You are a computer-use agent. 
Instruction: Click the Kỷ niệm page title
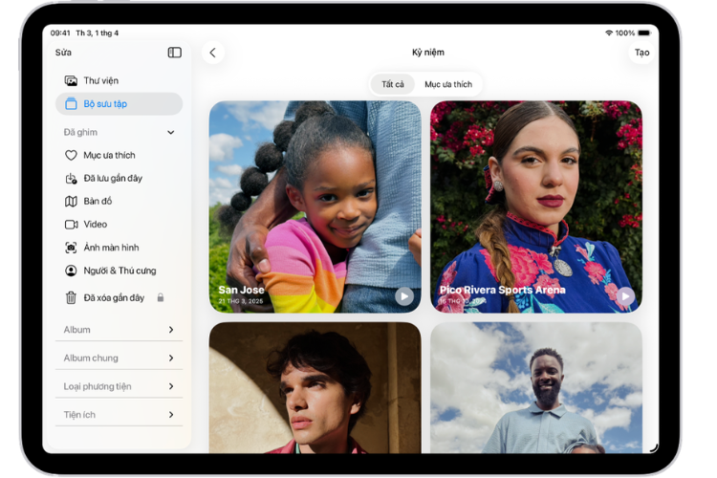point(428,53)
